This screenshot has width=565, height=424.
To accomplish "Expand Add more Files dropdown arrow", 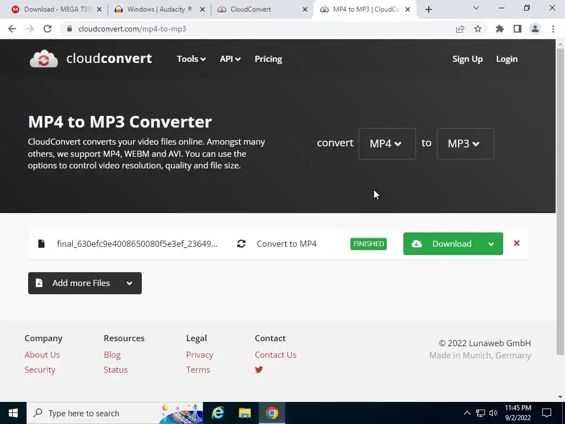I will (129, 283).
